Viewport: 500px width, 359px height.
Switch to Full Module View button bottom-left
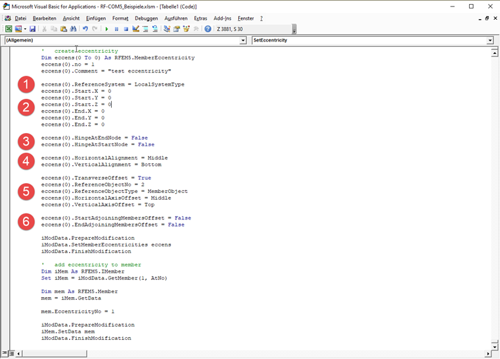coord(11,353)
